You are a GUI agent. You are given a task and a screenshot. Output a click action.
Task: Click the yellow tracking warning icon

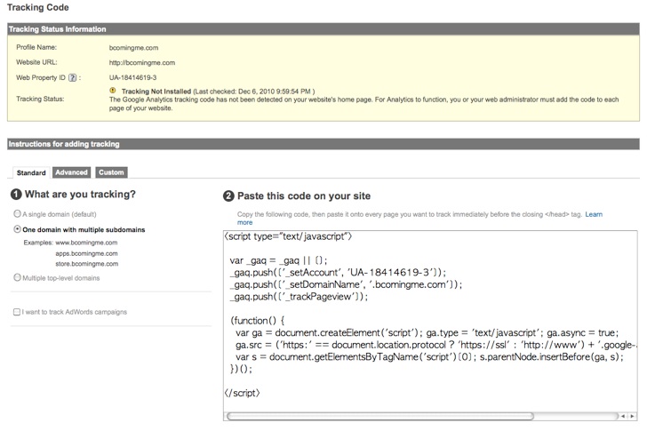pyautogui.click(x=113, y=91)
